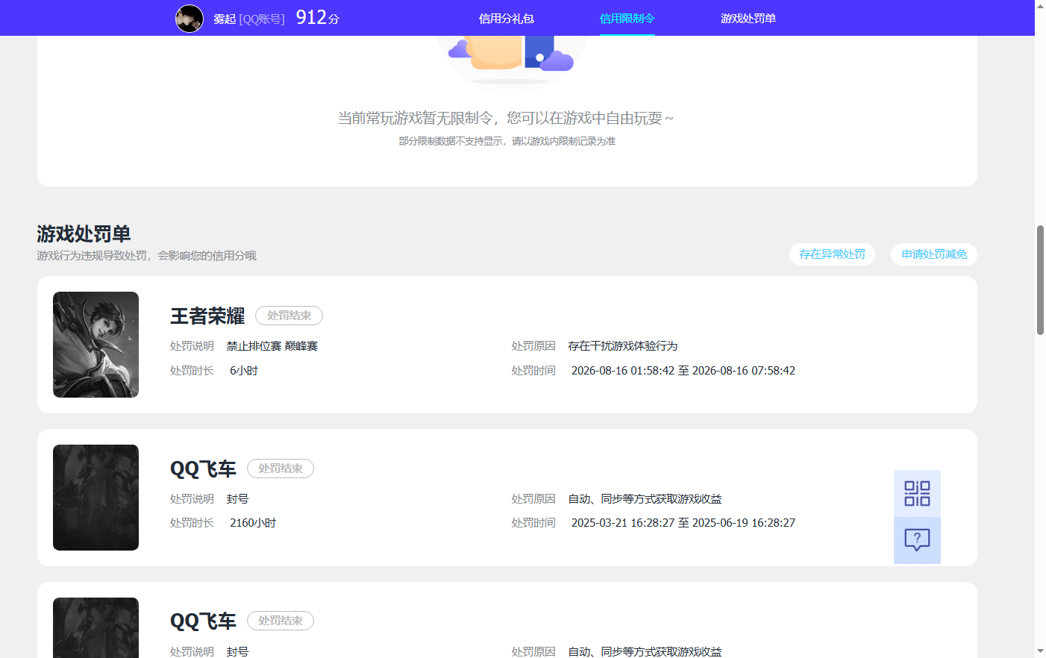The height and width of the screenshot is (658, 1046).
Task: Switch to 信用限制令 tab
Action: click(627, 19)
